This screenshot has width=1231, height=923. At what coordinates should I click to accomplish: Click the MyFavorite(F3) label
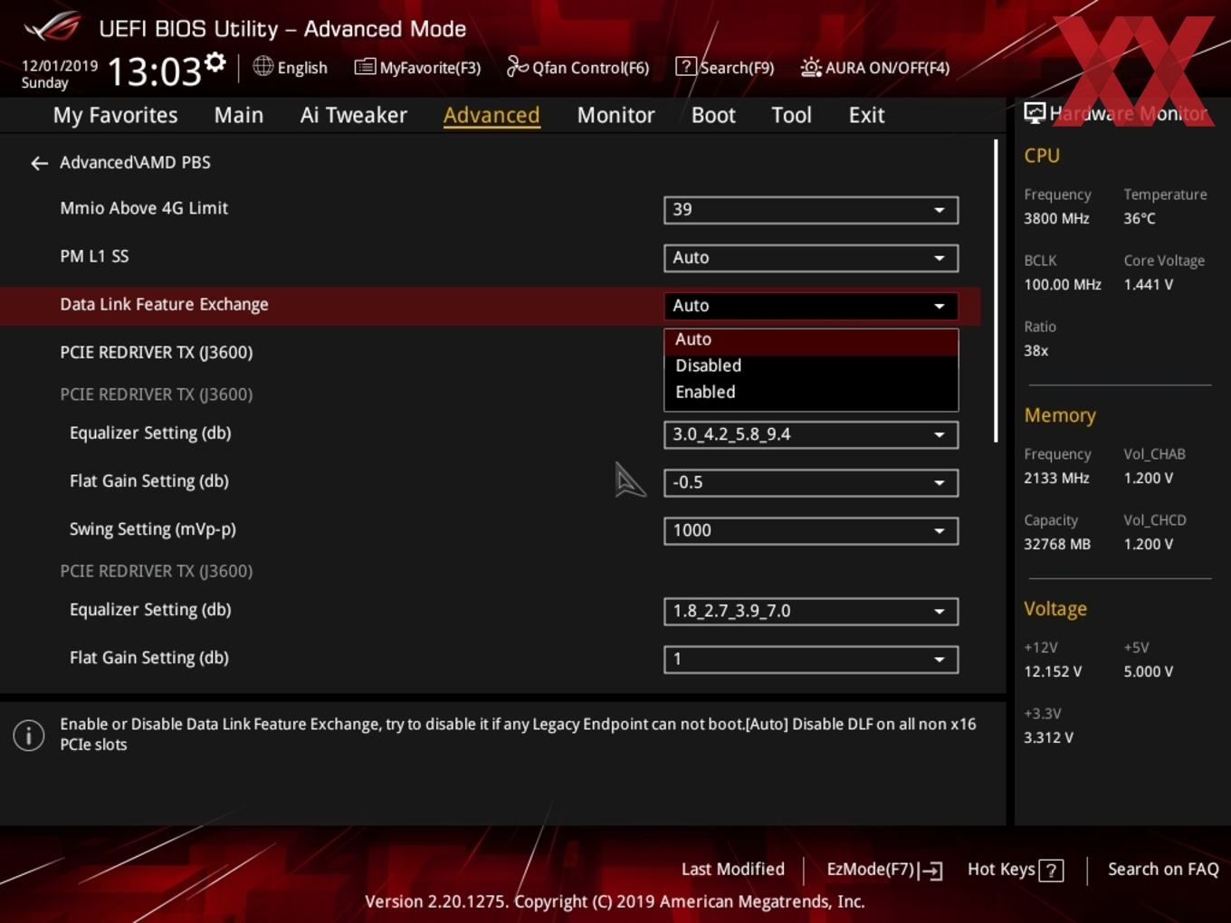pos(430,68)
